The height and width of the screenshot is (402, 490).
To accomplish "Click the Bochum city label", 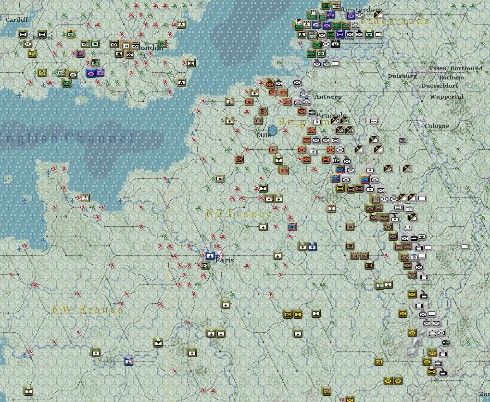I will (x=452, y=78).
